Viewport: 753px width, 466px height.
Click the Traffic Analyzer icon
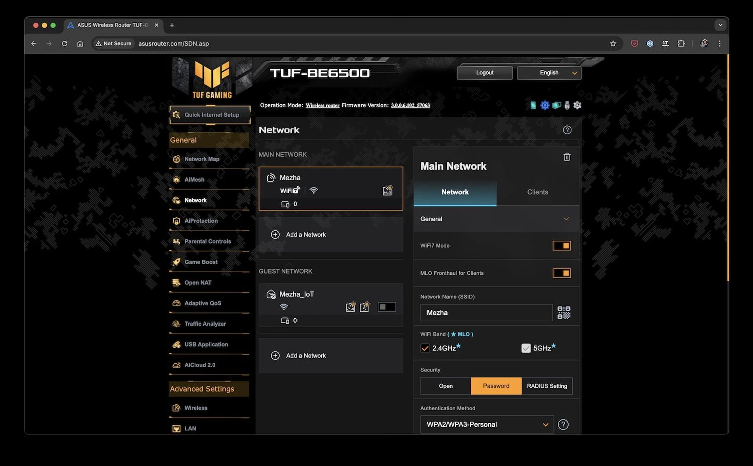click(x=176, y=324)
